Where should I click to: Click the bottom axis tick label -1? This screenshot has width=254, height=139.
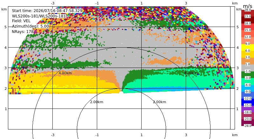coord(97,135)
